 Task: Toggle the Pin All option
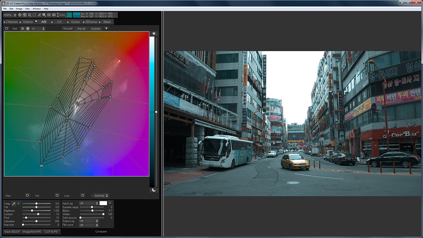81,29
